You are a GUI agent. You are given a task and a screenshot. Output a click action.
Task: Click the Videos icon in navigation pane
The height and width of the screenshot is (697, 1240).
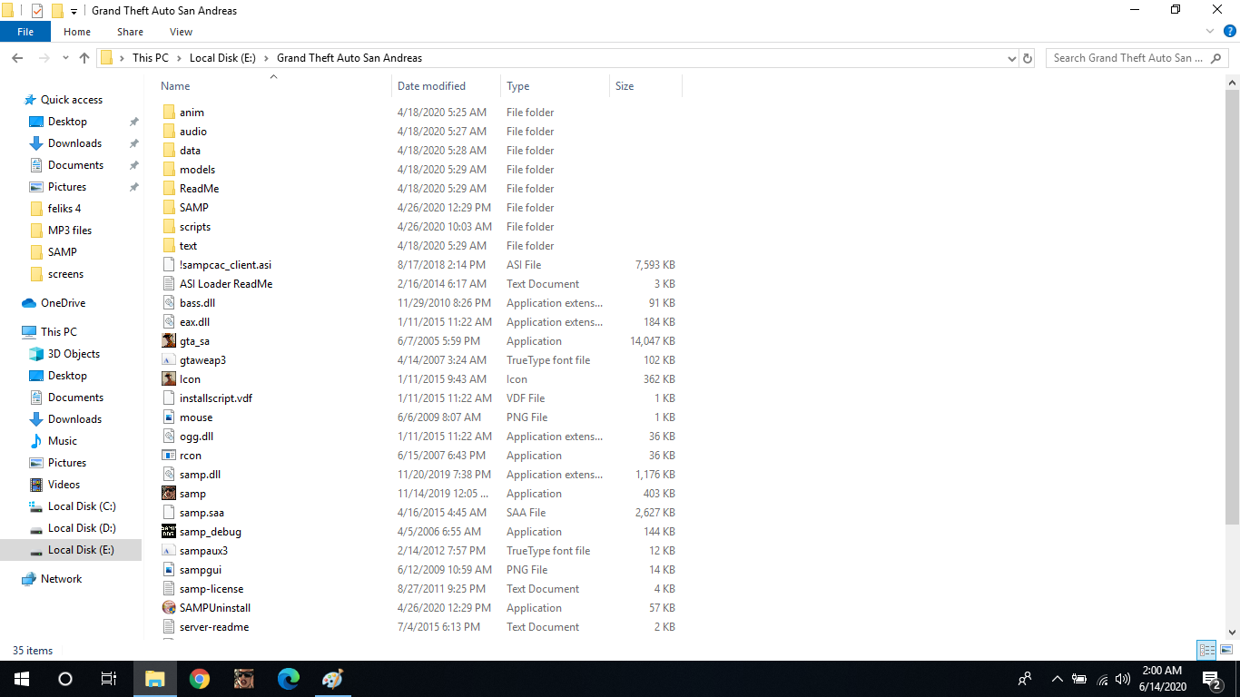pos(36,485)
